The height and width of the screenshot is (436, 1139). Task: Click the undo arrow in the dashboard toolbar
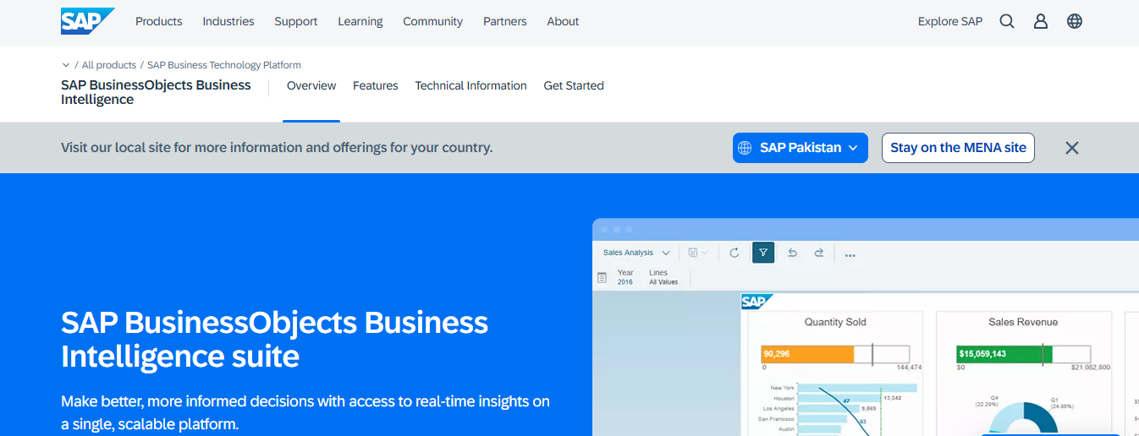792,253
